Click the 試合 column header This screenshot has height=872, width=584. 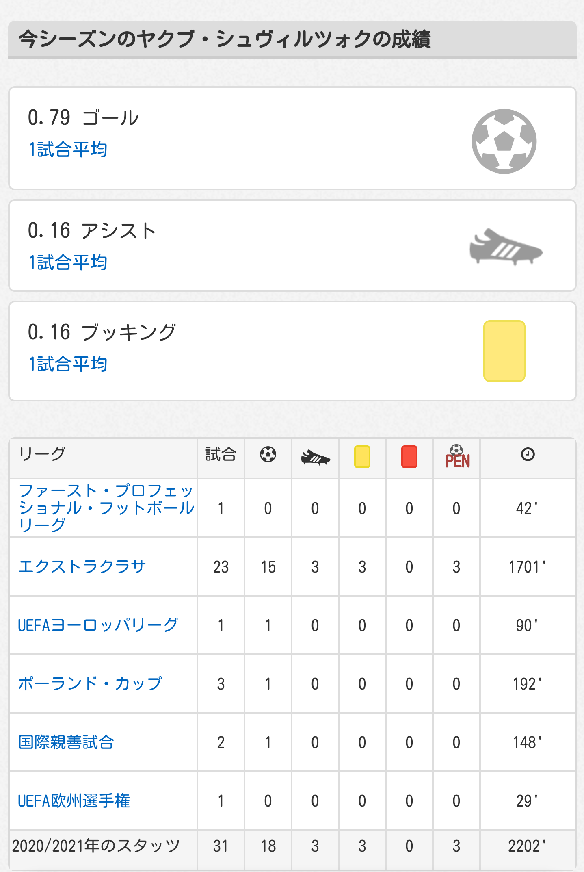pos(221,454)
